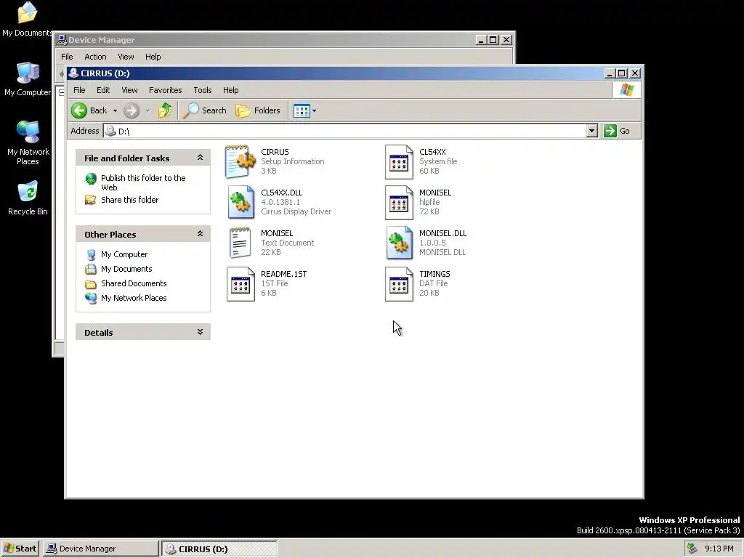This screenshot has width=744, height=558.
Task: Open the CIRRUS Setup Information file icon
Action: (x=240, y=161)
